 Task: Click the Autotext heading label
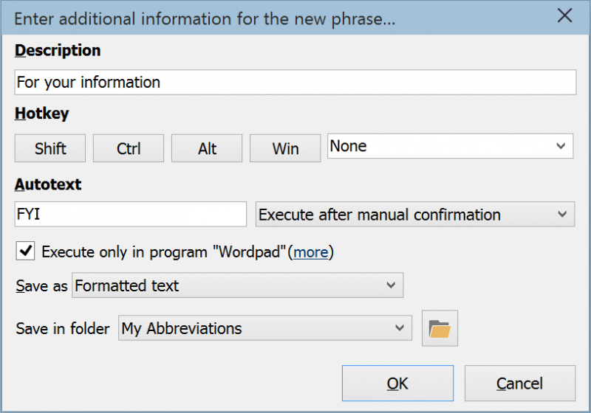(48, 184)
